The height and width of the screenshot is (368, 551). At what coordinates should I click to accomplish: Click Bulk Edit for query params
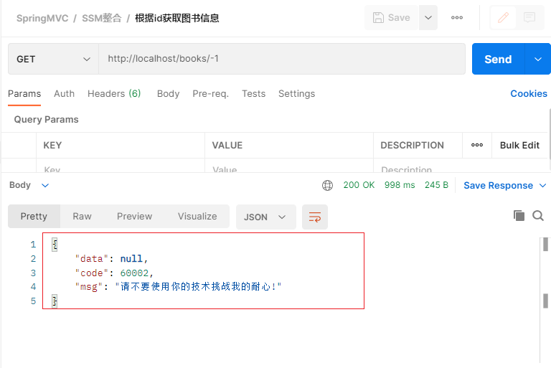(x=519, y=145)
